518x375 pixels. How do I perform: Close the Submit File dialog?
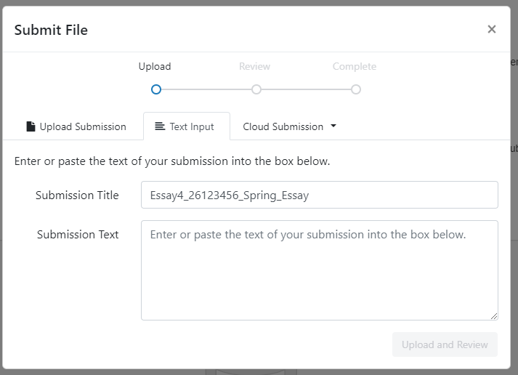coord(492,29)
